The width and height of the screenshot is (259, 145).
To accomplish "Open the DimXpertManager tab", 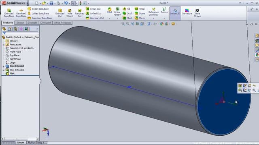I will tap(21, 29).
